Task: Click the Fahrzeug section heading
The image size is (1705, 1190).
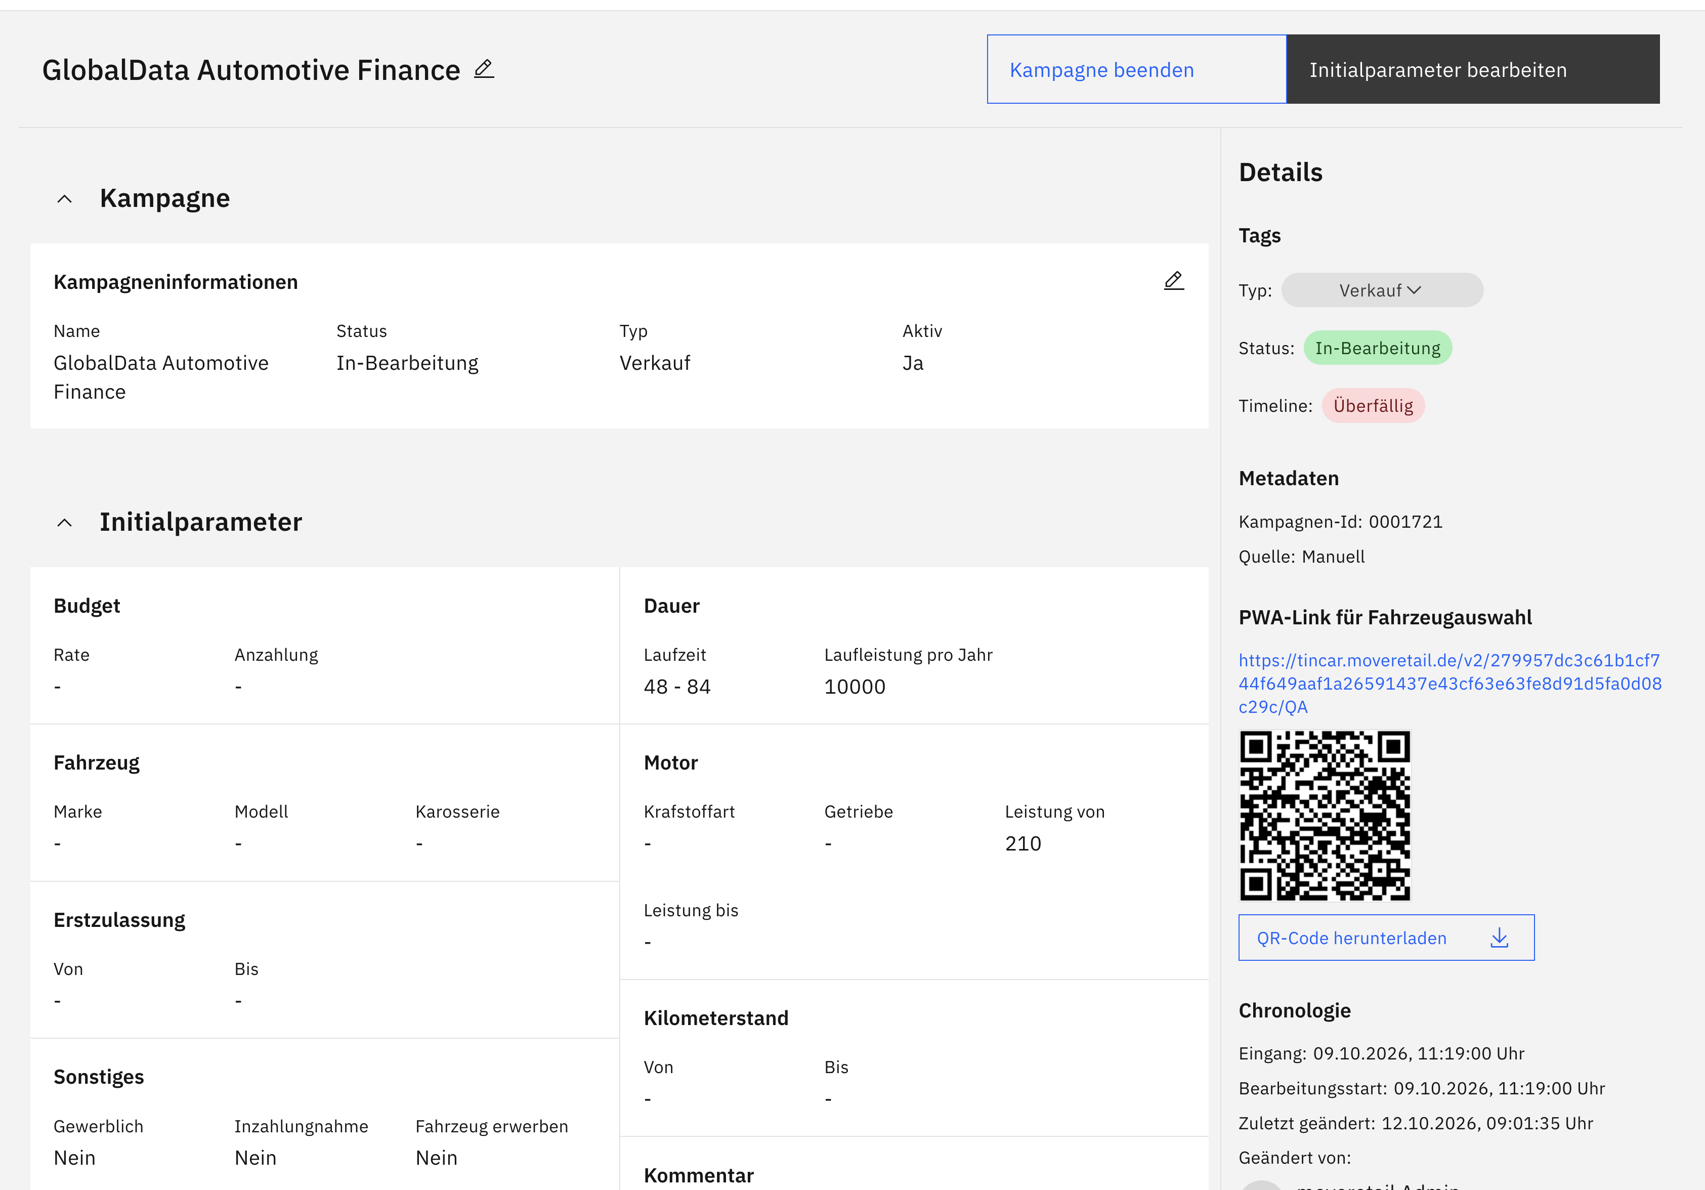Action: 97,763
